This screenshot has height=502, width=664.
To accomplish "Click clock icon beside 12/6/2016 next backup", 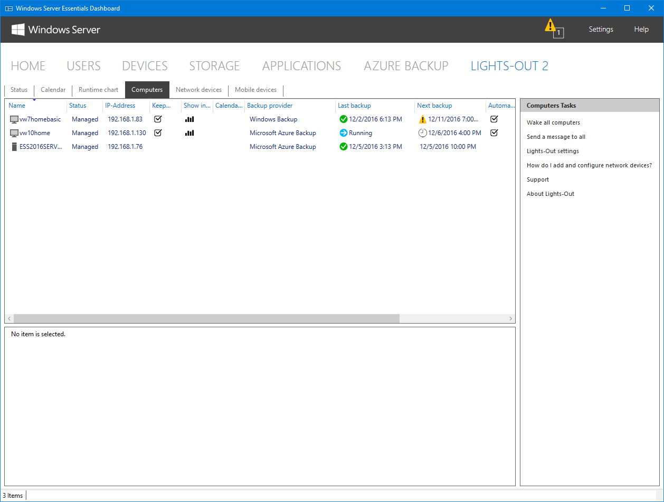I will coord(422,133).
